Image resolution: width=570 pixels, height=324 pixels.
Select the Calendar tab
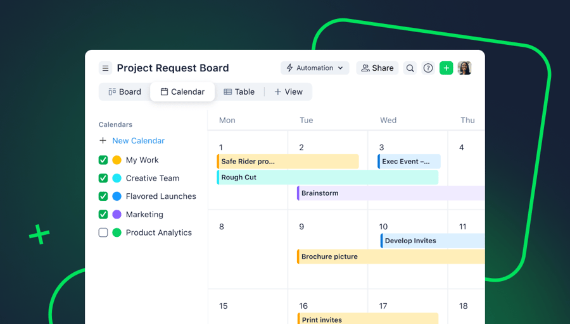pyautogui.click(x=182, y=92)
